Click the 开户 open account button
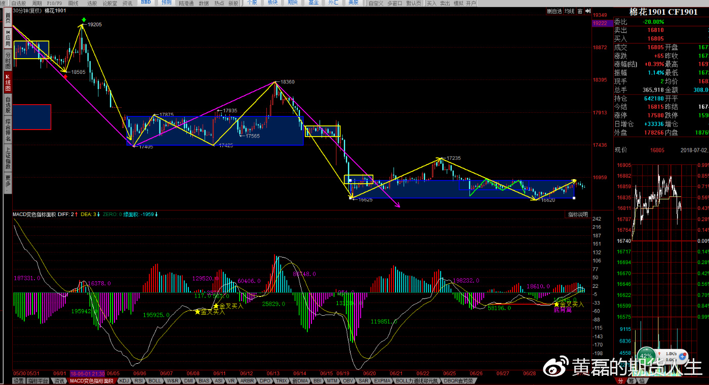The width and height of the screenshot is (709, 385). tap(471, 3)
